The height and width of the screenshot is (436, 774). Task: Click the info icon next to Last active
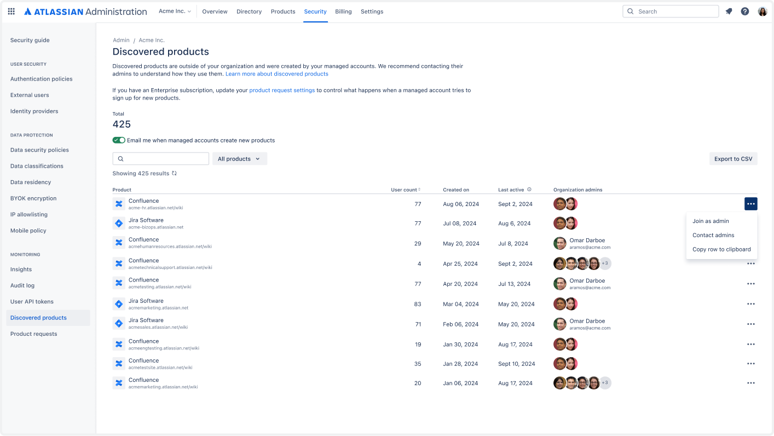point(530,189)
